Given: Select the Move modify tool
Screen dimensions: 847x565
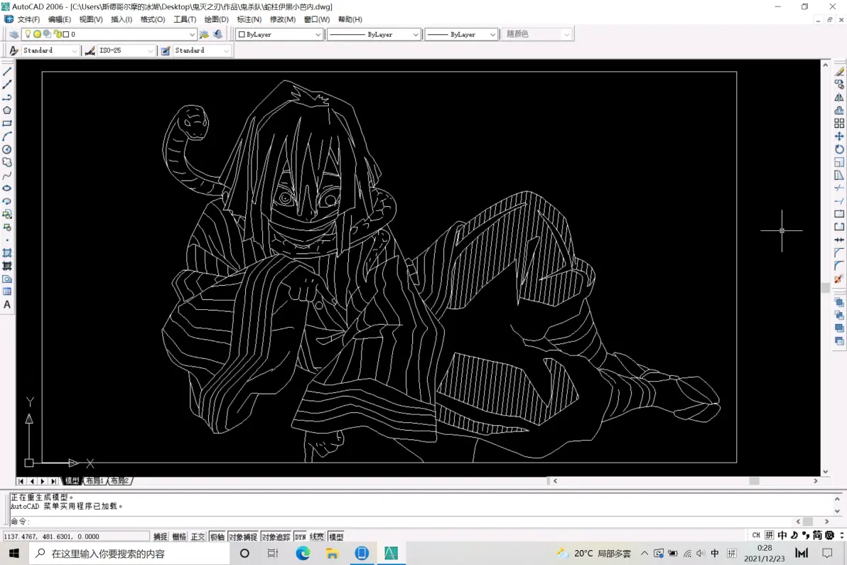Looking at the screenshot, I should click(x=839, y=136).
